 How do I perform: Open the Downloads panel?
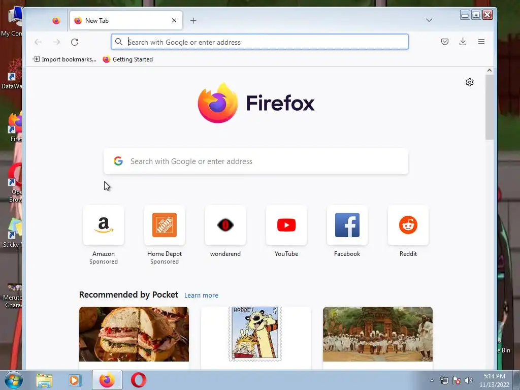pos(463,42)
